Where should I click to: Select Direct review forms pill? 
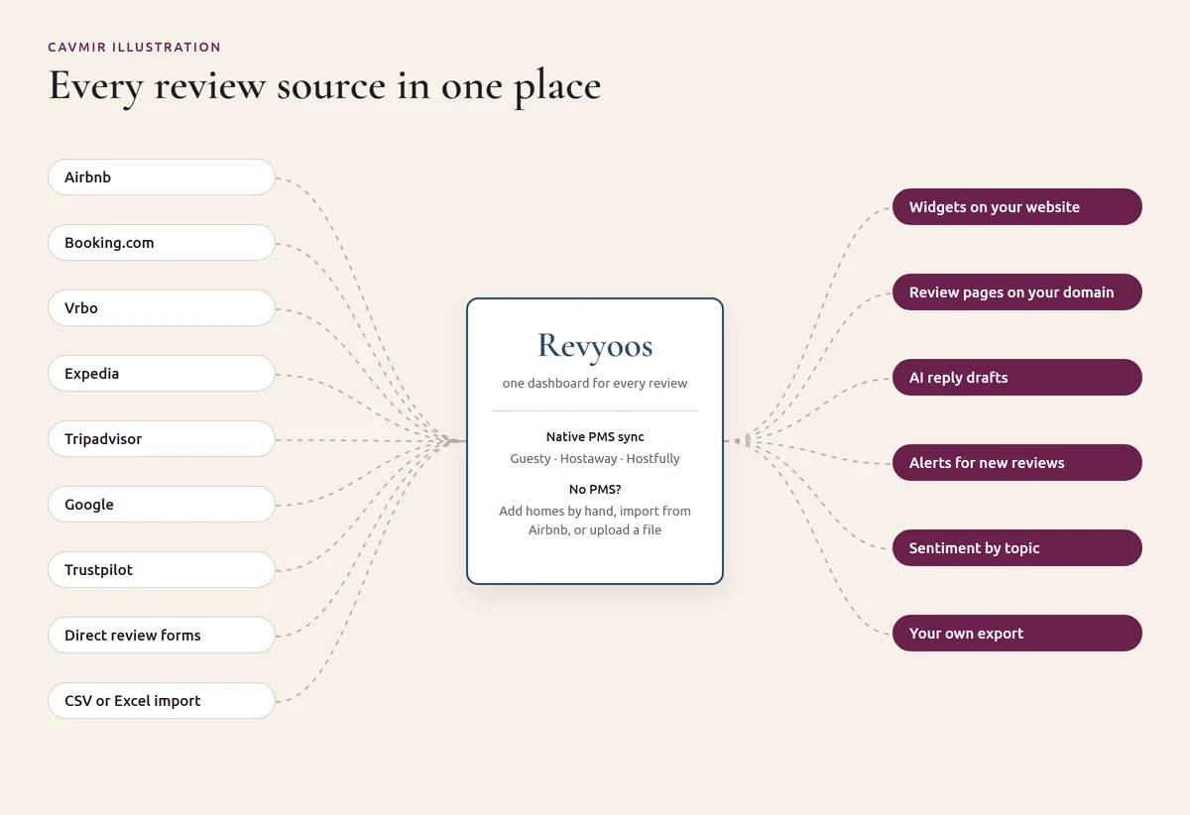(162, 636)
